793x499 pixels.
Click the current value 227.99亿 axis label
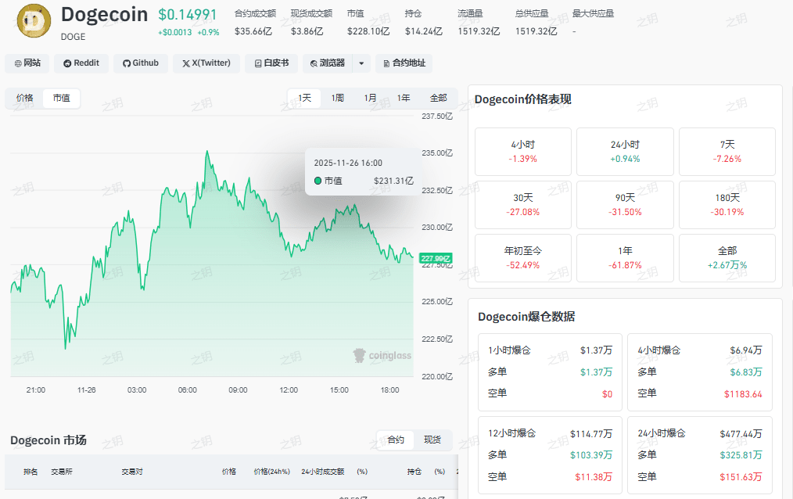[436, 258]
